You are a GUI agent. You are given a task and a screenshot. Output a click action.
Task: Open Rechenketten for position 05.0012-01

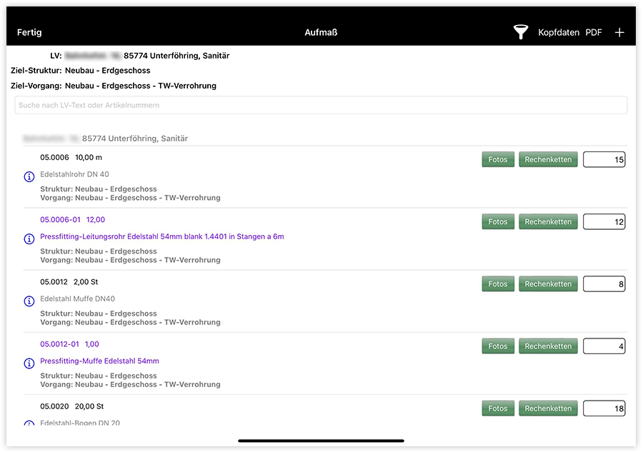tap(548, 346)
